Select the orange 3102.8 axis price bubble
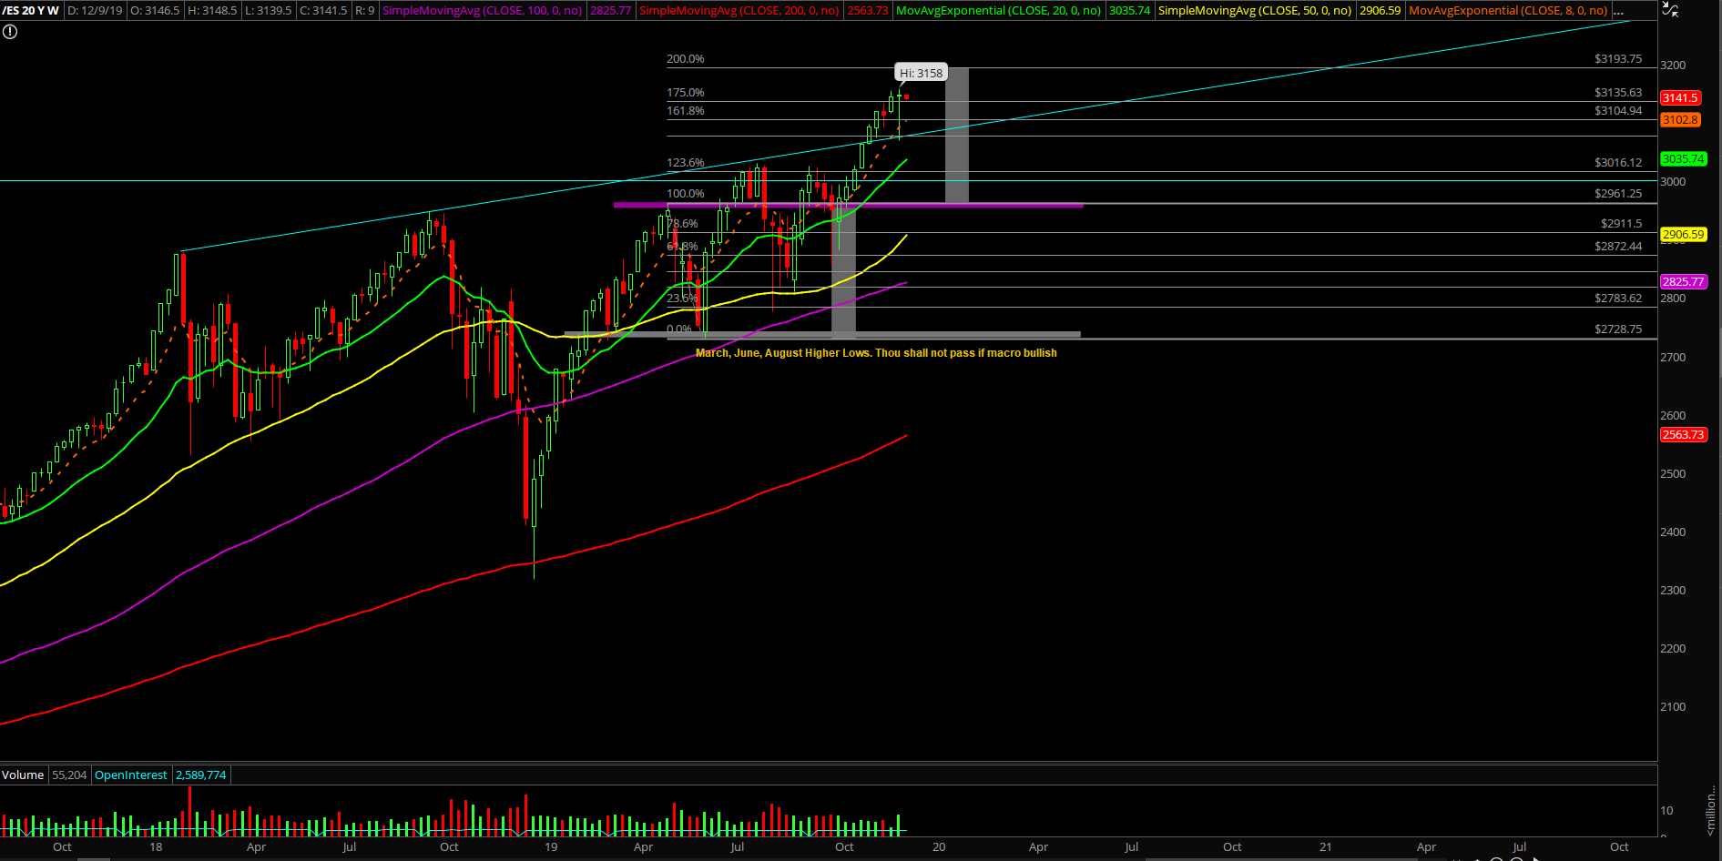The height and width of the screenshot is (861, 1722). pyautogui.click(x=1679, y=119)
